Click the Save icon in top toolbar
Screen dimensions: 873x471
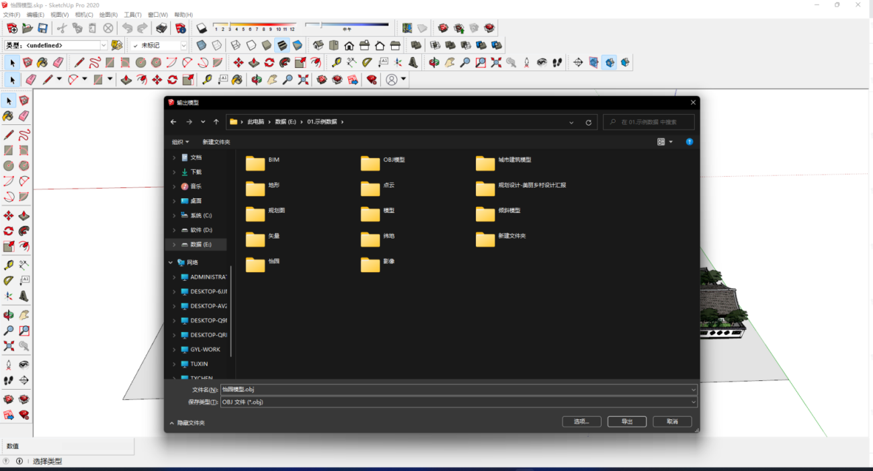[x=42, y=28]
